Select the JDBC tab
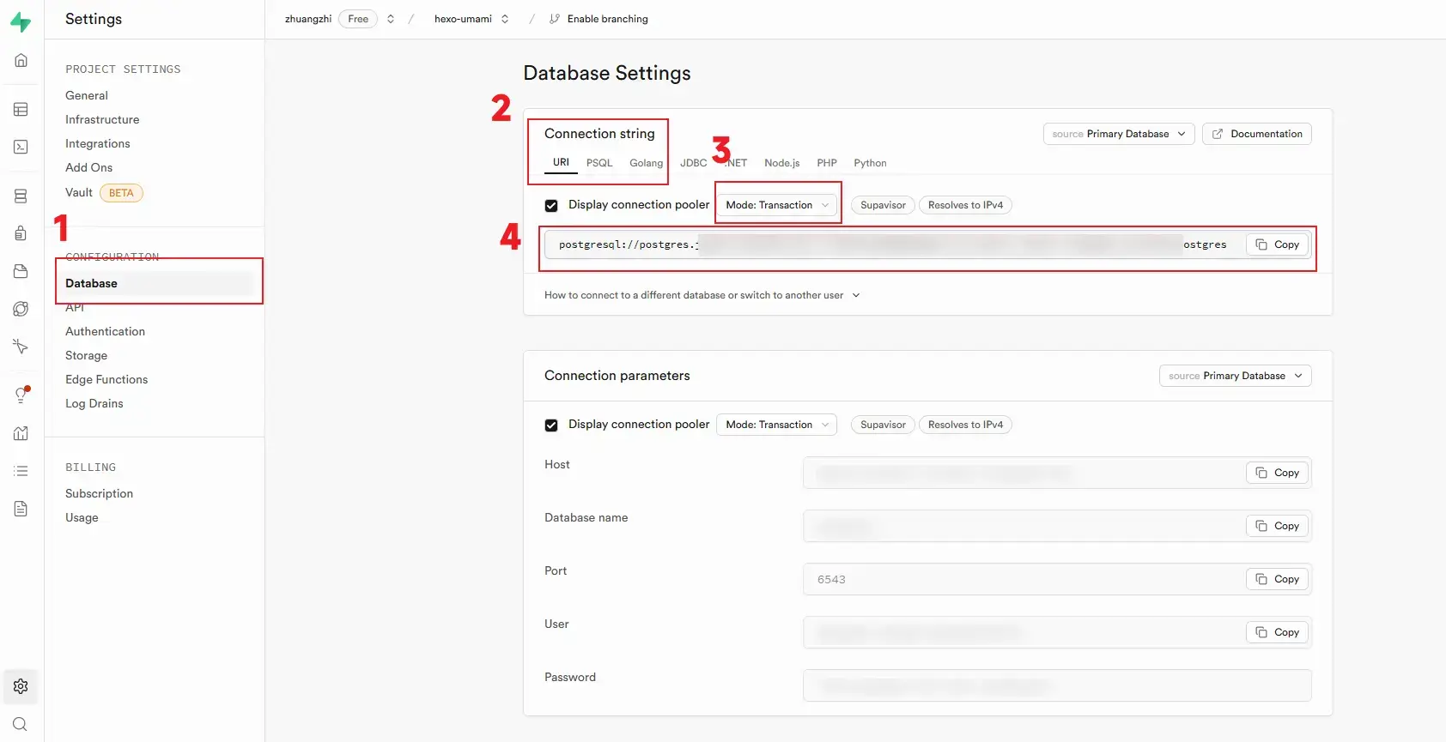This screenshot has height=742, width=1446. pyautogui.click(x=693, y=163)
